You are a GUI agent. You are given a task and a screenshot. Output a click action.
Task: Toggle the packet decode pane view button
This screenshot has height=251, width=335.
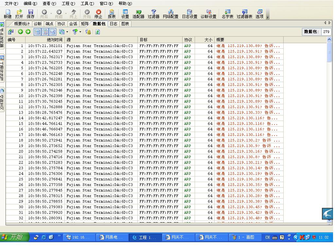point(45,32)
